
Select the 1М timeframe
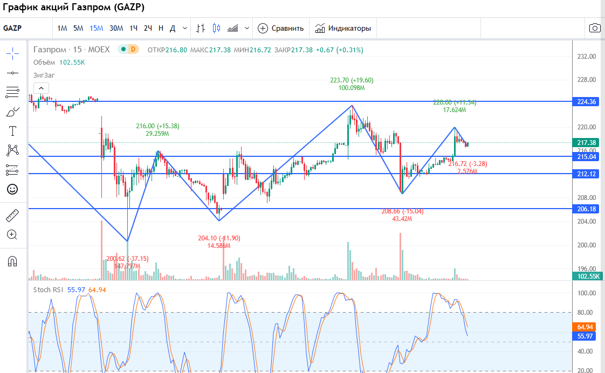[62, 28]
